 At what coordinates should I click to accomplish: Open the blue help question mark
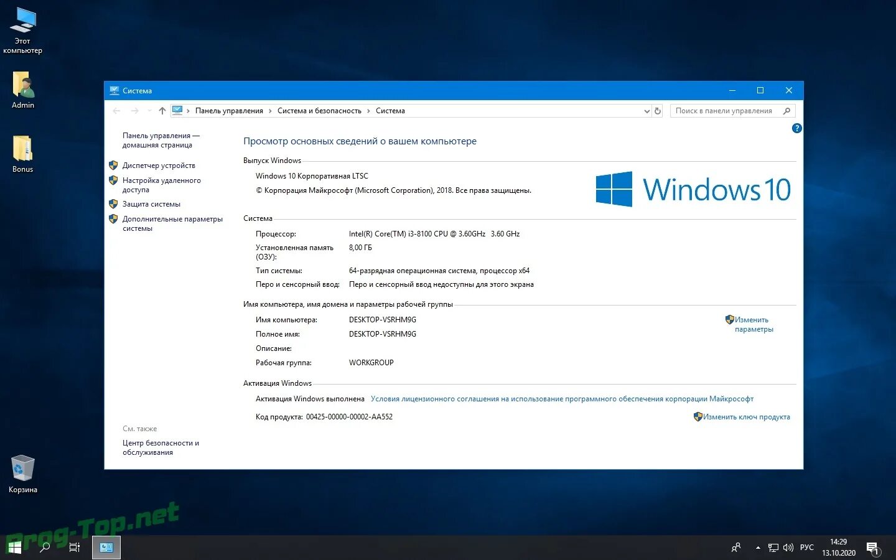(x=796, y=128)
